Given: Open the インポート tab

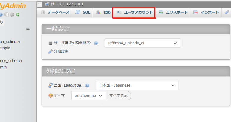Looking at the screenshot, I should 206,12.
